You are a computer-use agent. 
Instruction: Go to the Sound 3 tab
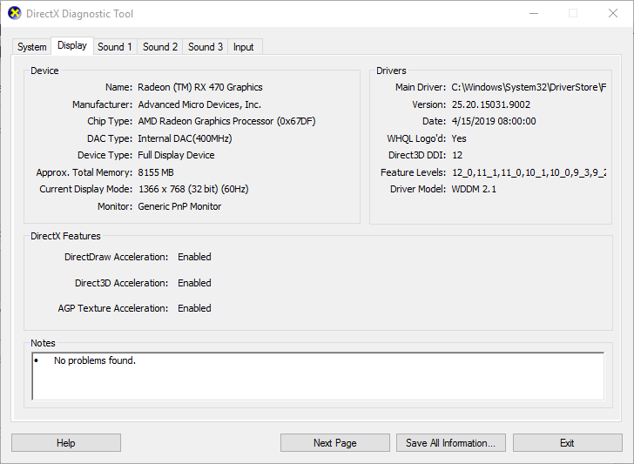click(x=206, y=47)
